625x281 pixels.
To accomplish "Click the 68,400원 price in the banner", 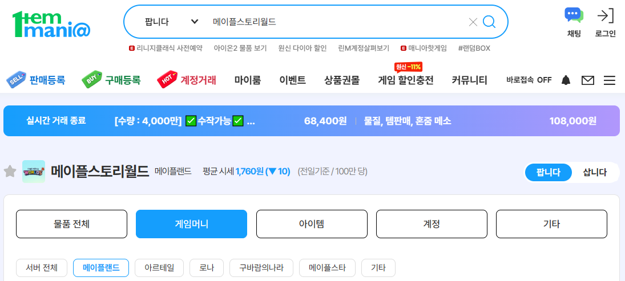I will click(x=325, y=121).
